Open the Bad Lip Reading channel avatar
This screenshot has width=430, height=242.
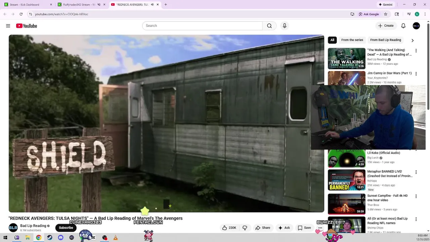[13, 228]
